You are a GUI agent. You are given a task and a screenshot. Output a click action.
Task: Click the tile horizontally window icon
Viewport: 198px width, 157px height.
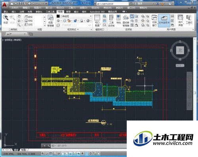(x=172, y=16)
